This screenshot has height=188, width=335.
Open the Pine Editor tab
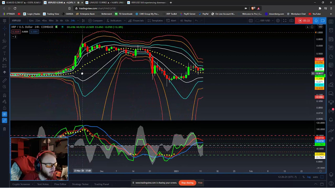(60, 184)
